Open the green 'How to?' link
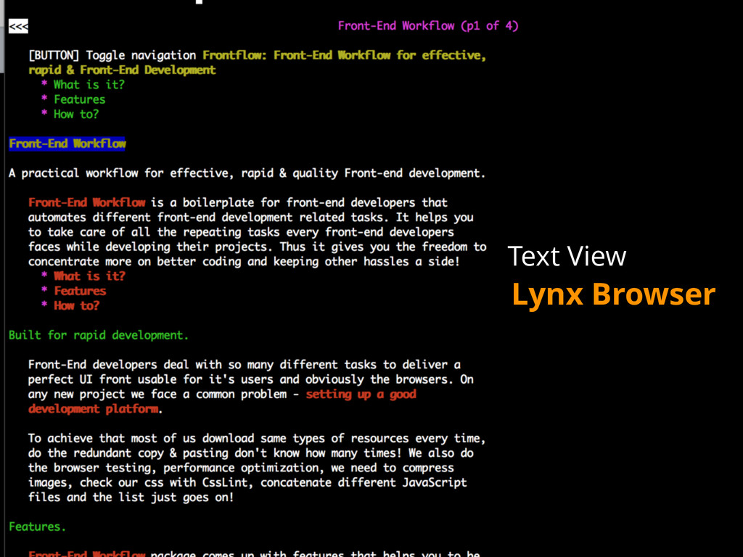This screenshot has height=557, width=743. pyautogui.click(x=76, y=114)
